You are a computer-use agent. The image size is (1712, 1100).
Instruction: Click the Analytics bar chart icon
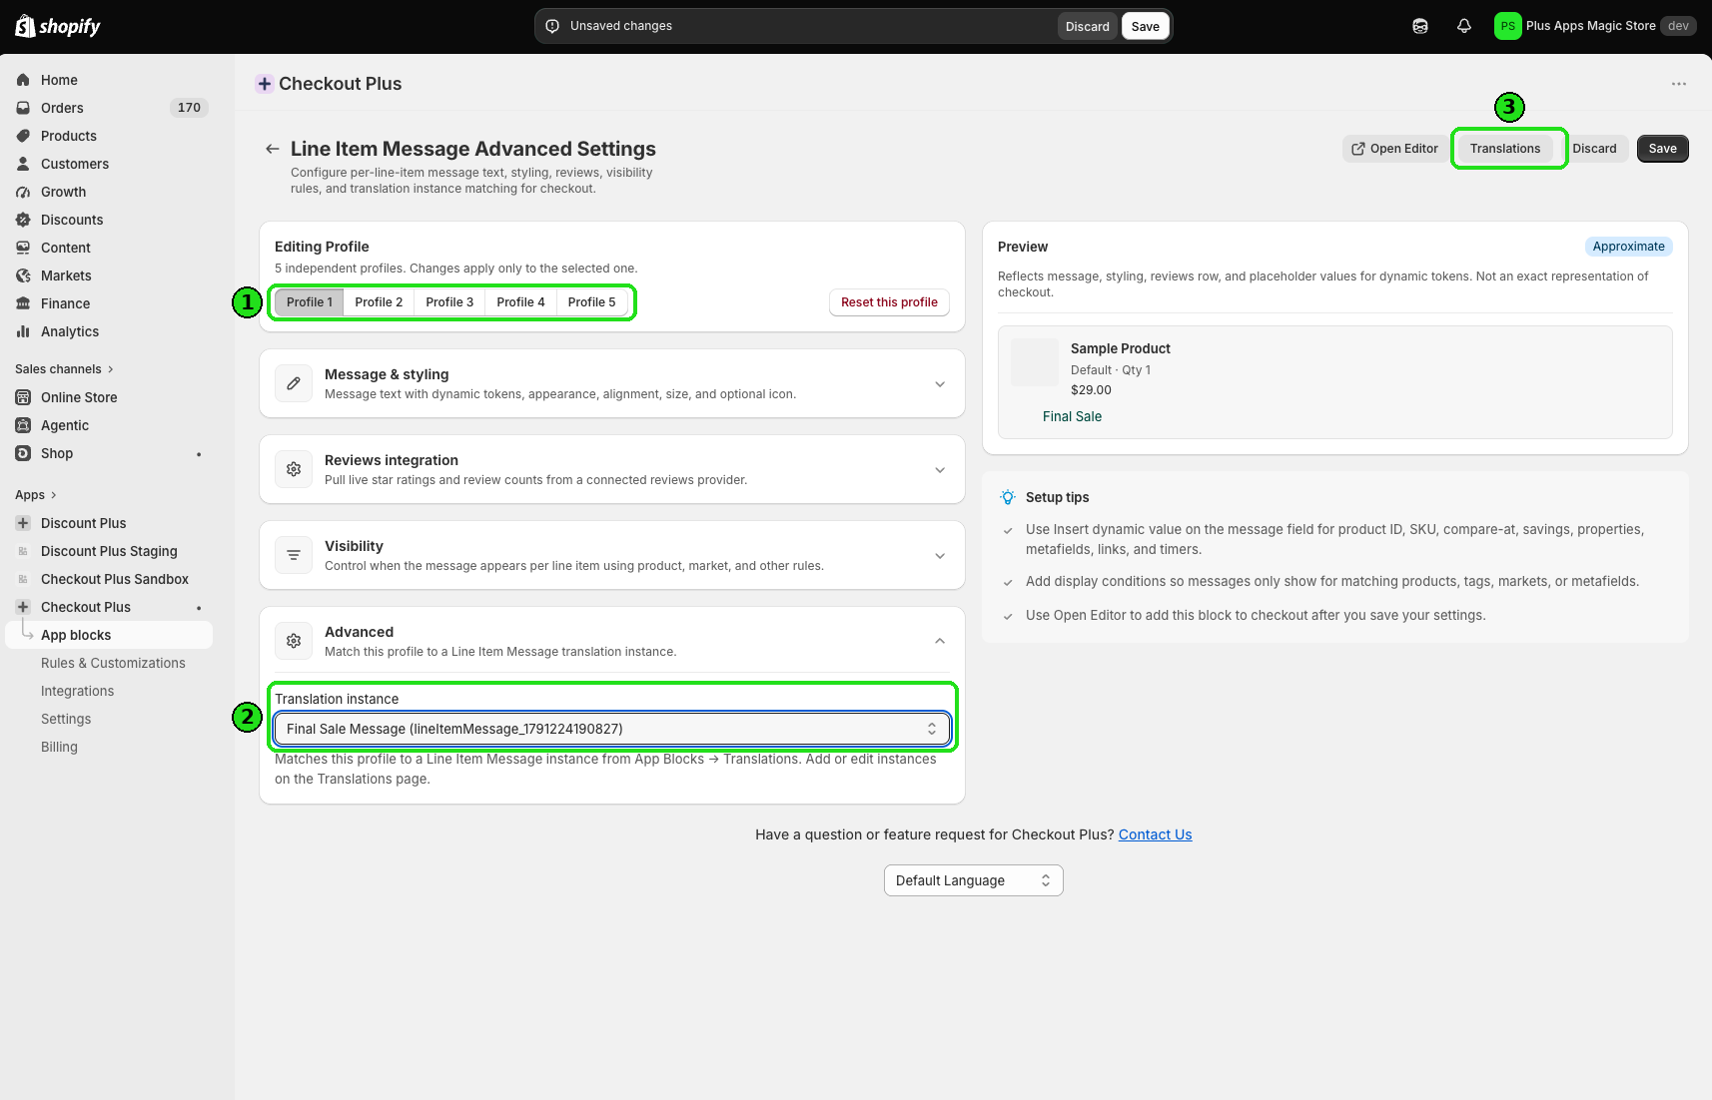point(23,331)
